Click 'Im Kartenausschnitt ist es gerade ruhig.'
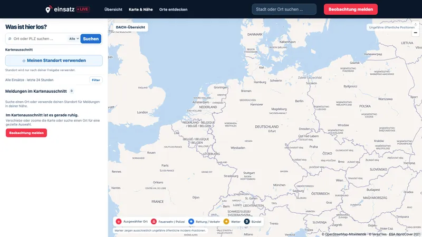Image resolution: width=422 pixels, height=237 pixels. [42, 115]
